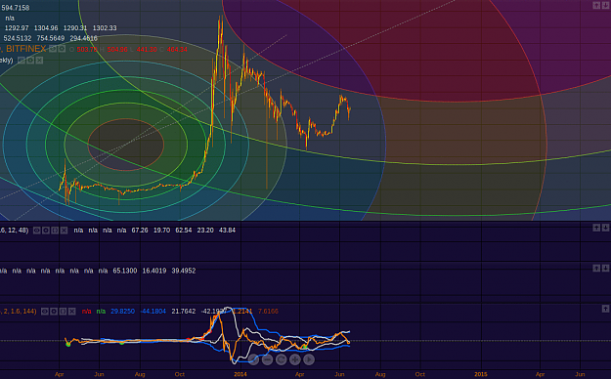Open settings of the 1.6, 144) indicator
The height and width of the screenshot is (379, 611).
[x=54, y=312]
